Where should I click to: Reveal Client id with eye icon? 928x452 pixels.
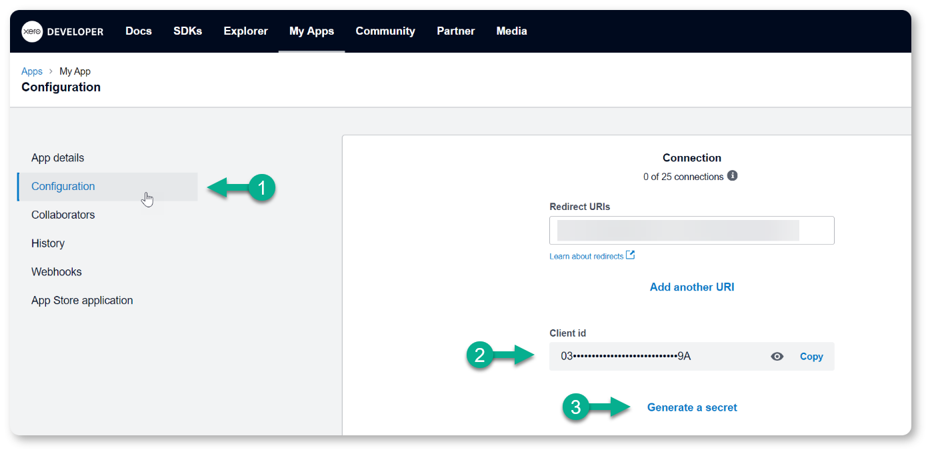pyautogui.click(x=777, y=357)
